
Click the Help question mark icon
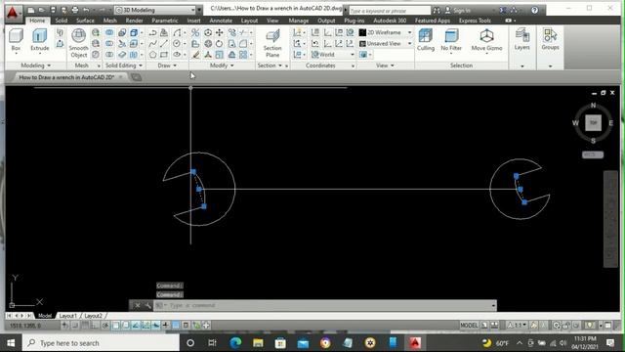pos(534,10)
